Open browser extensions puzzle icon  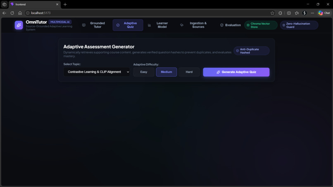click(x=281, y=13)
